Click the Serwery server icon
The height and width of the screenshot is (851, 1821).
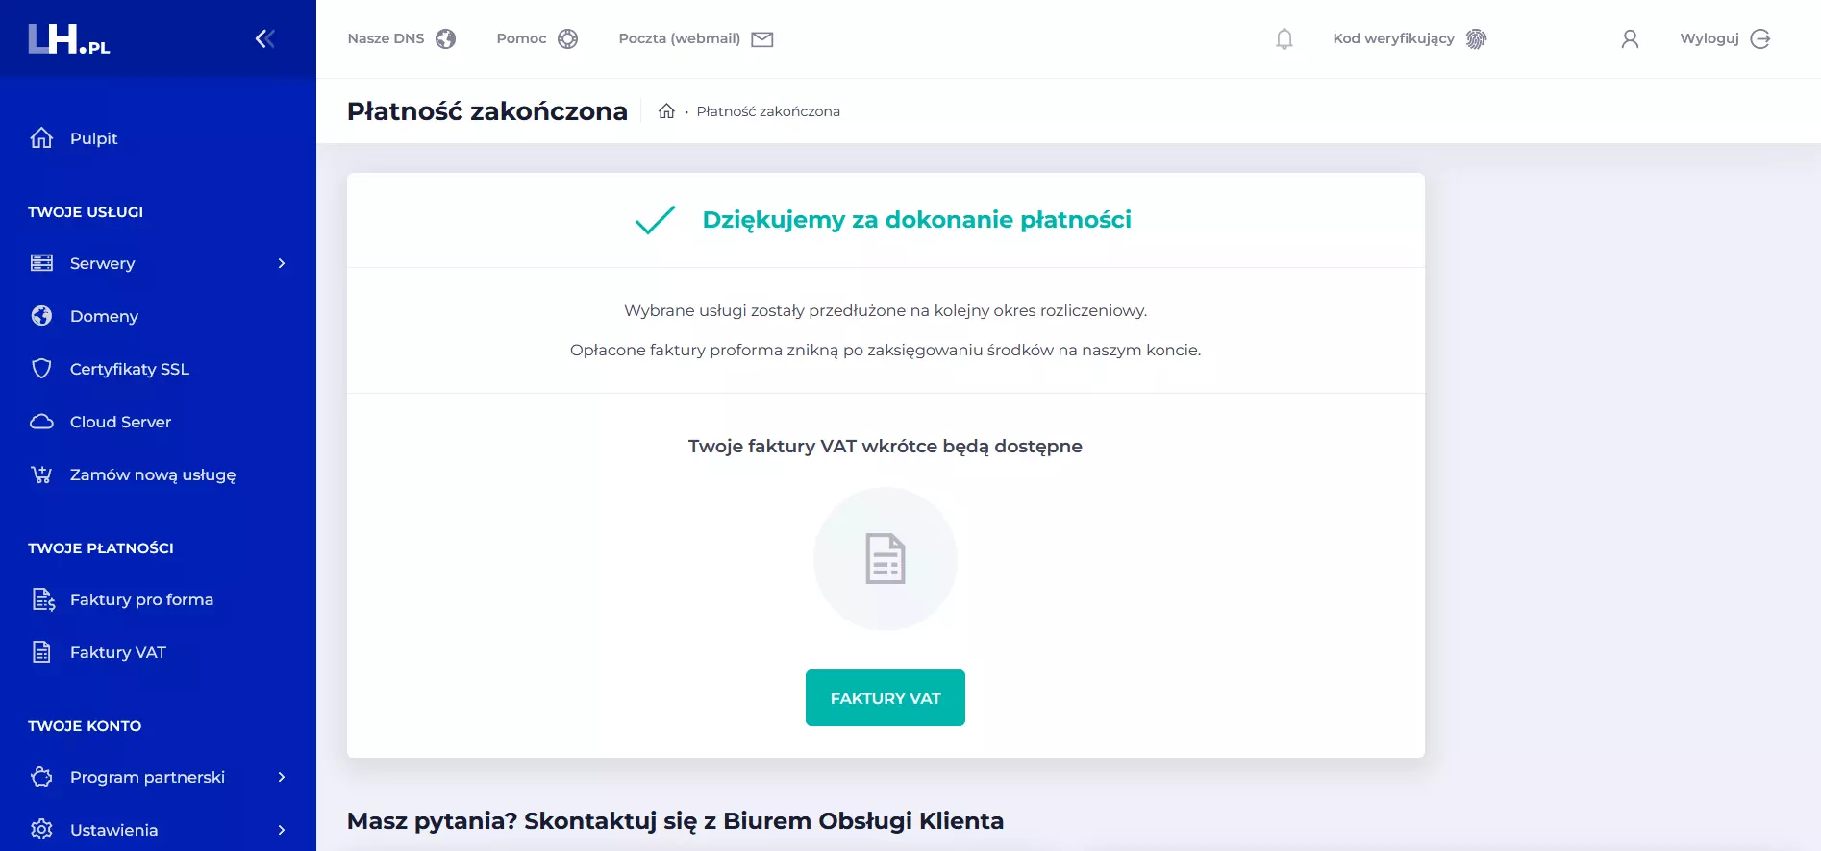tap(41, 263)
